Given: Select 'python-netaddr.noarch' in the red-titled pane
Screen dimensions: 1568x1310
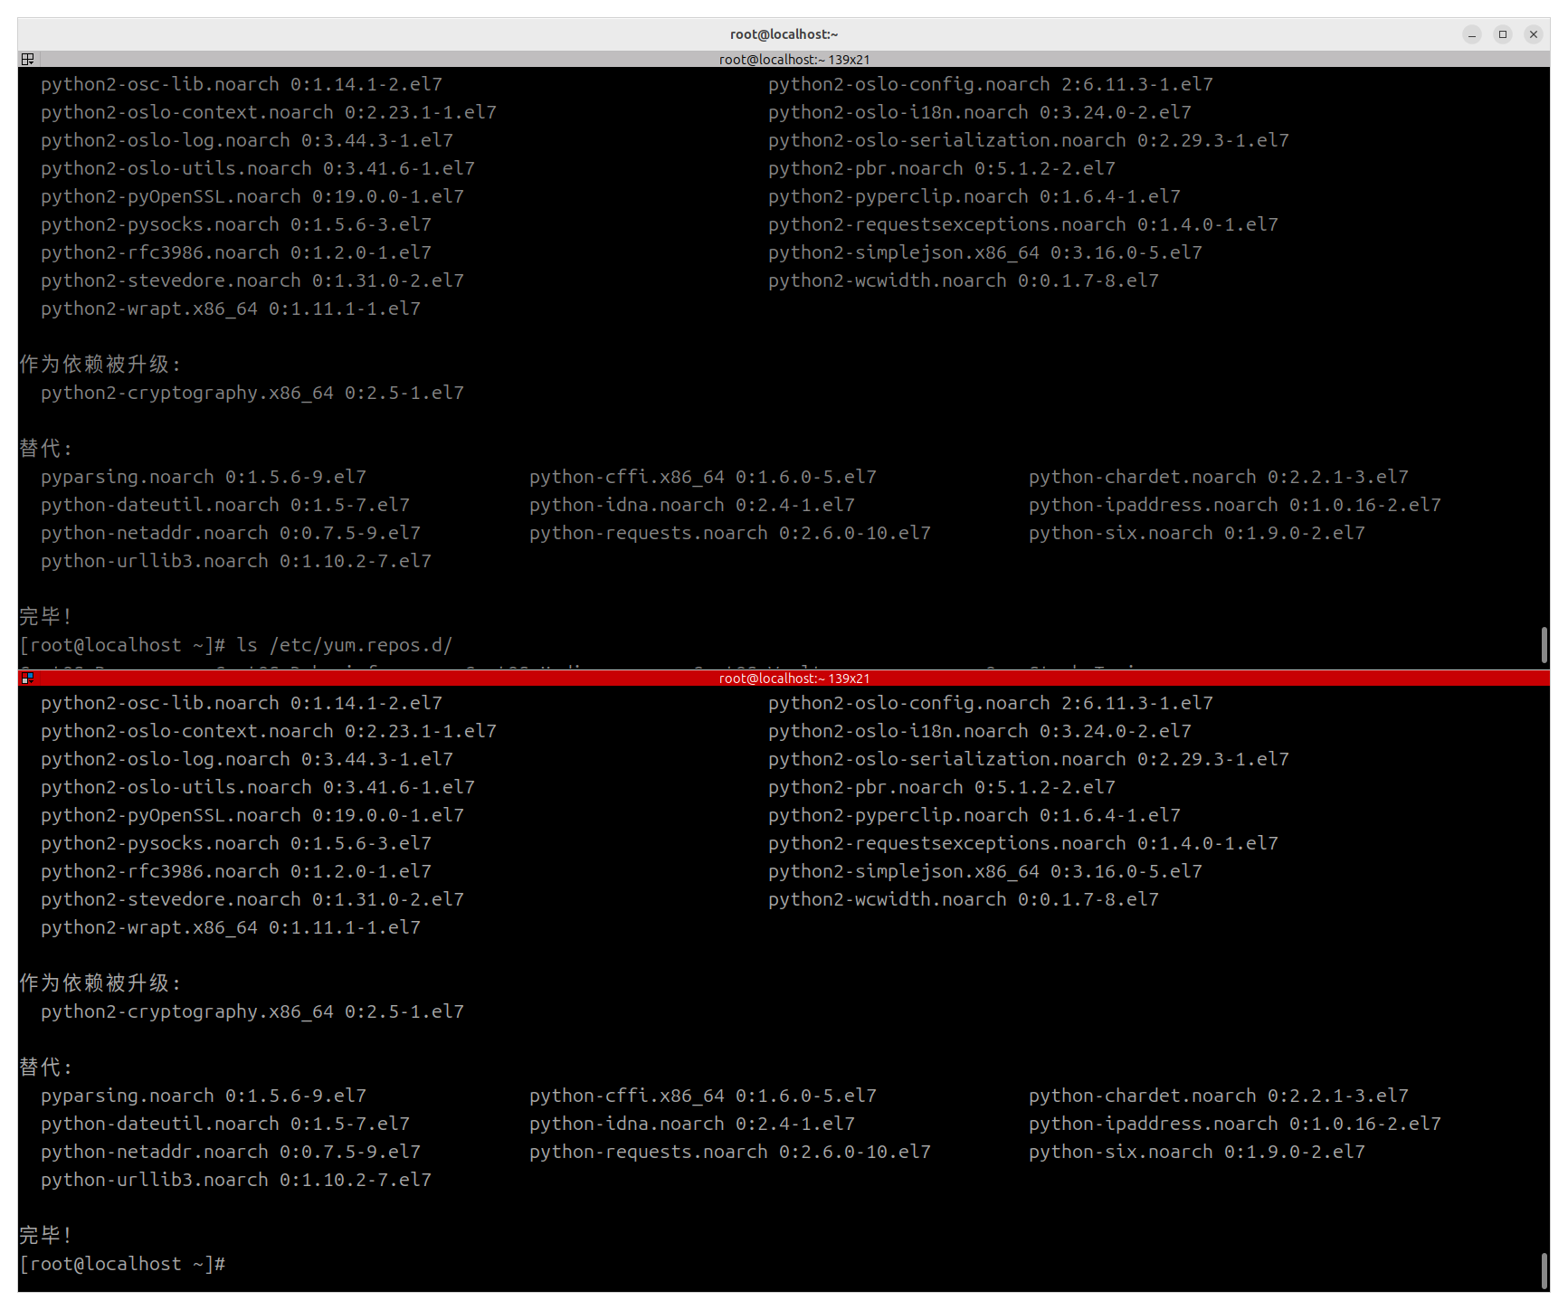Looking at the screenshot, I should pyautogui.click(x=155, y=1152).
